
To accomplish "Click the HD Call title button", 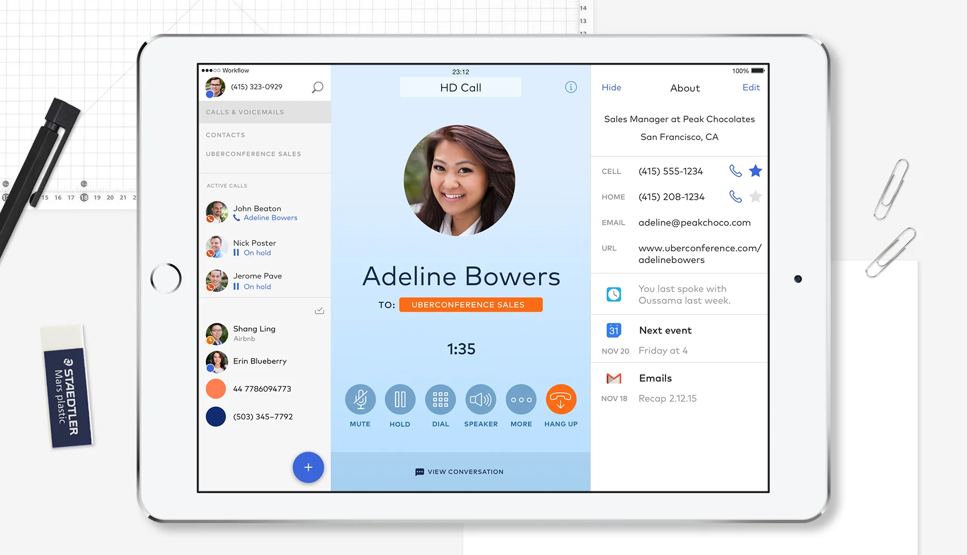I will click(460, 87).
